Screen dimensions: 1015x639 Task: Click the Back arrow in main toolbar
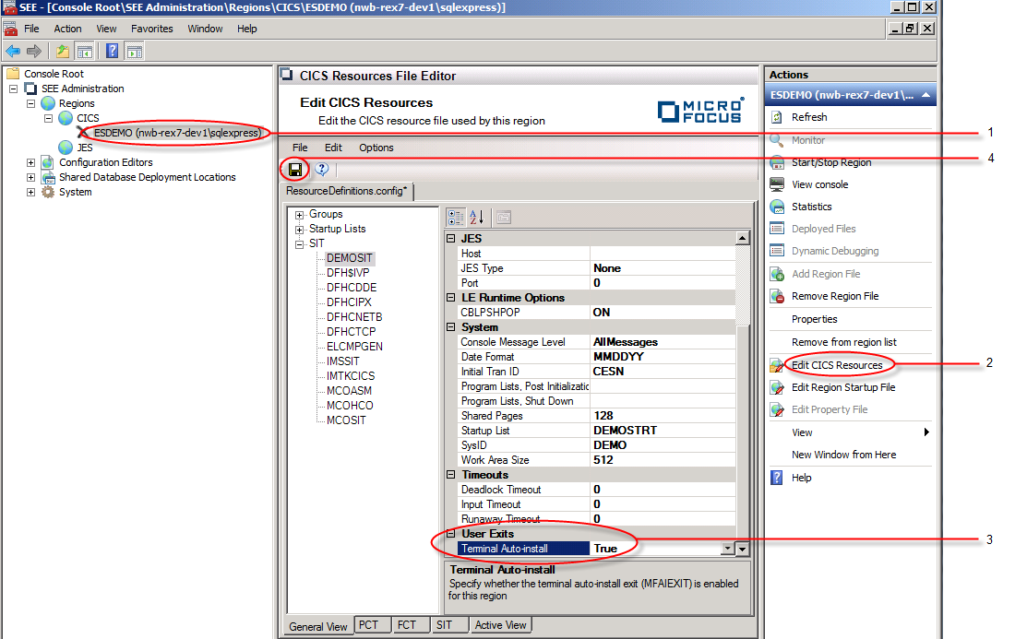pos(13,52)
